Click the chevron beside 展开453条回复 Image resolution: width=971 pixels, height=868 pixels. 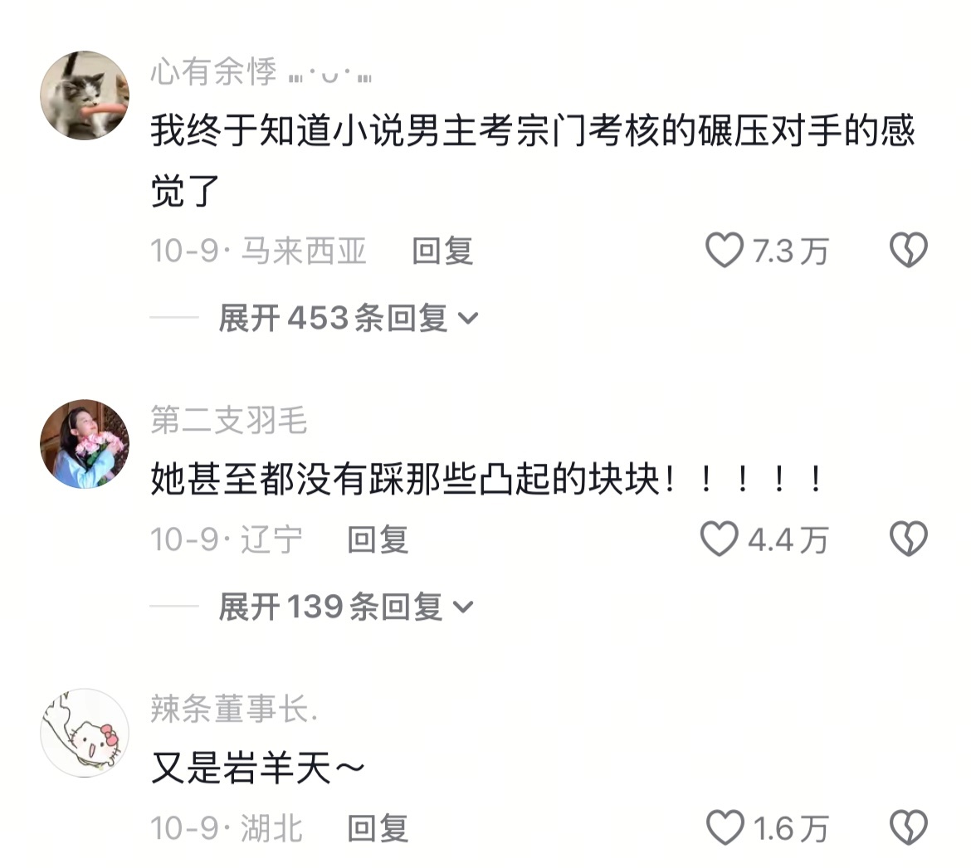[x=468, y=319]
